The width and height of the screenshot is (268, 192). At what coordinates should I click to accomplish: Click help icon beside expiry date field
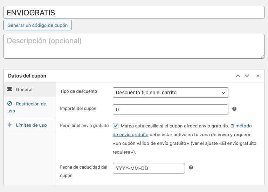point(191,168)
